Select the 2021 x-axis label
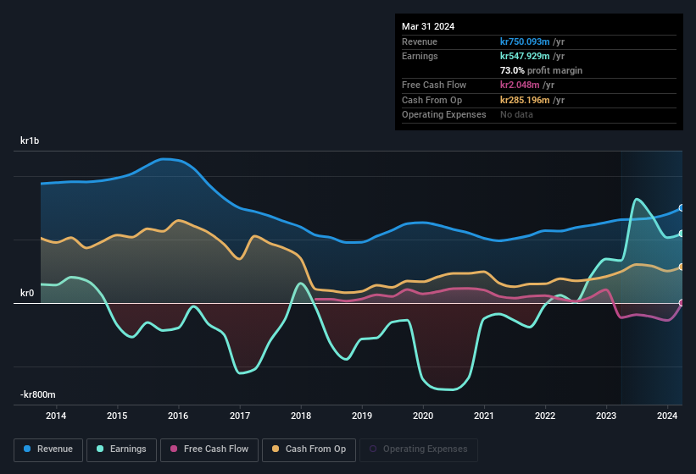696x474 pixels. point(484,416)
